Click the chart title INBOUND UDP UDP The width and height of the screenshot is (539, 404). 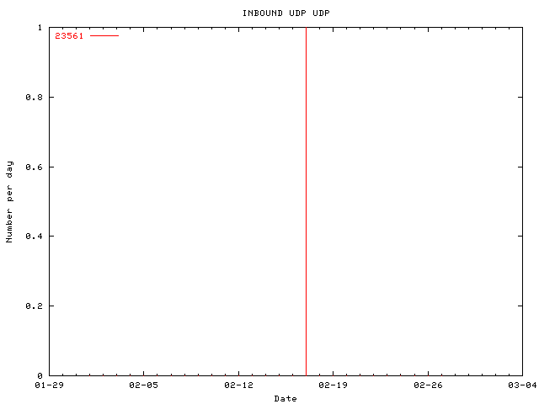286,13
